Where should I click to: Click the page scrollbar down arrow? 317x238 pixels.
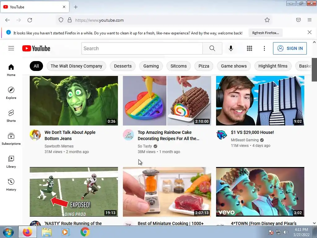314,223
